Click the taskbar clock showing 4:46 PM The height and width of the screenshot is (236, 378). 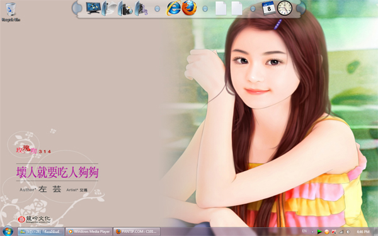[x=363, y=232]
